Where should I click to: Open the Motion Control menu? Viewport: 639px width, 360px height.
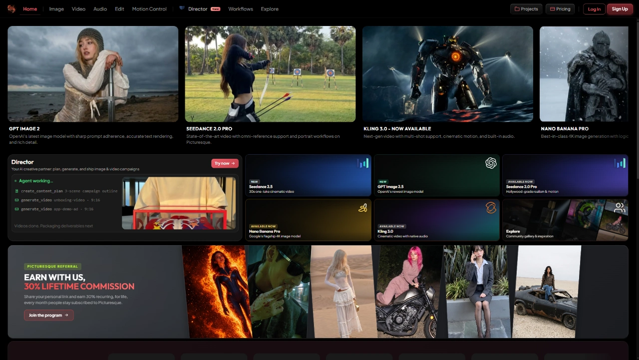[149, 9]
